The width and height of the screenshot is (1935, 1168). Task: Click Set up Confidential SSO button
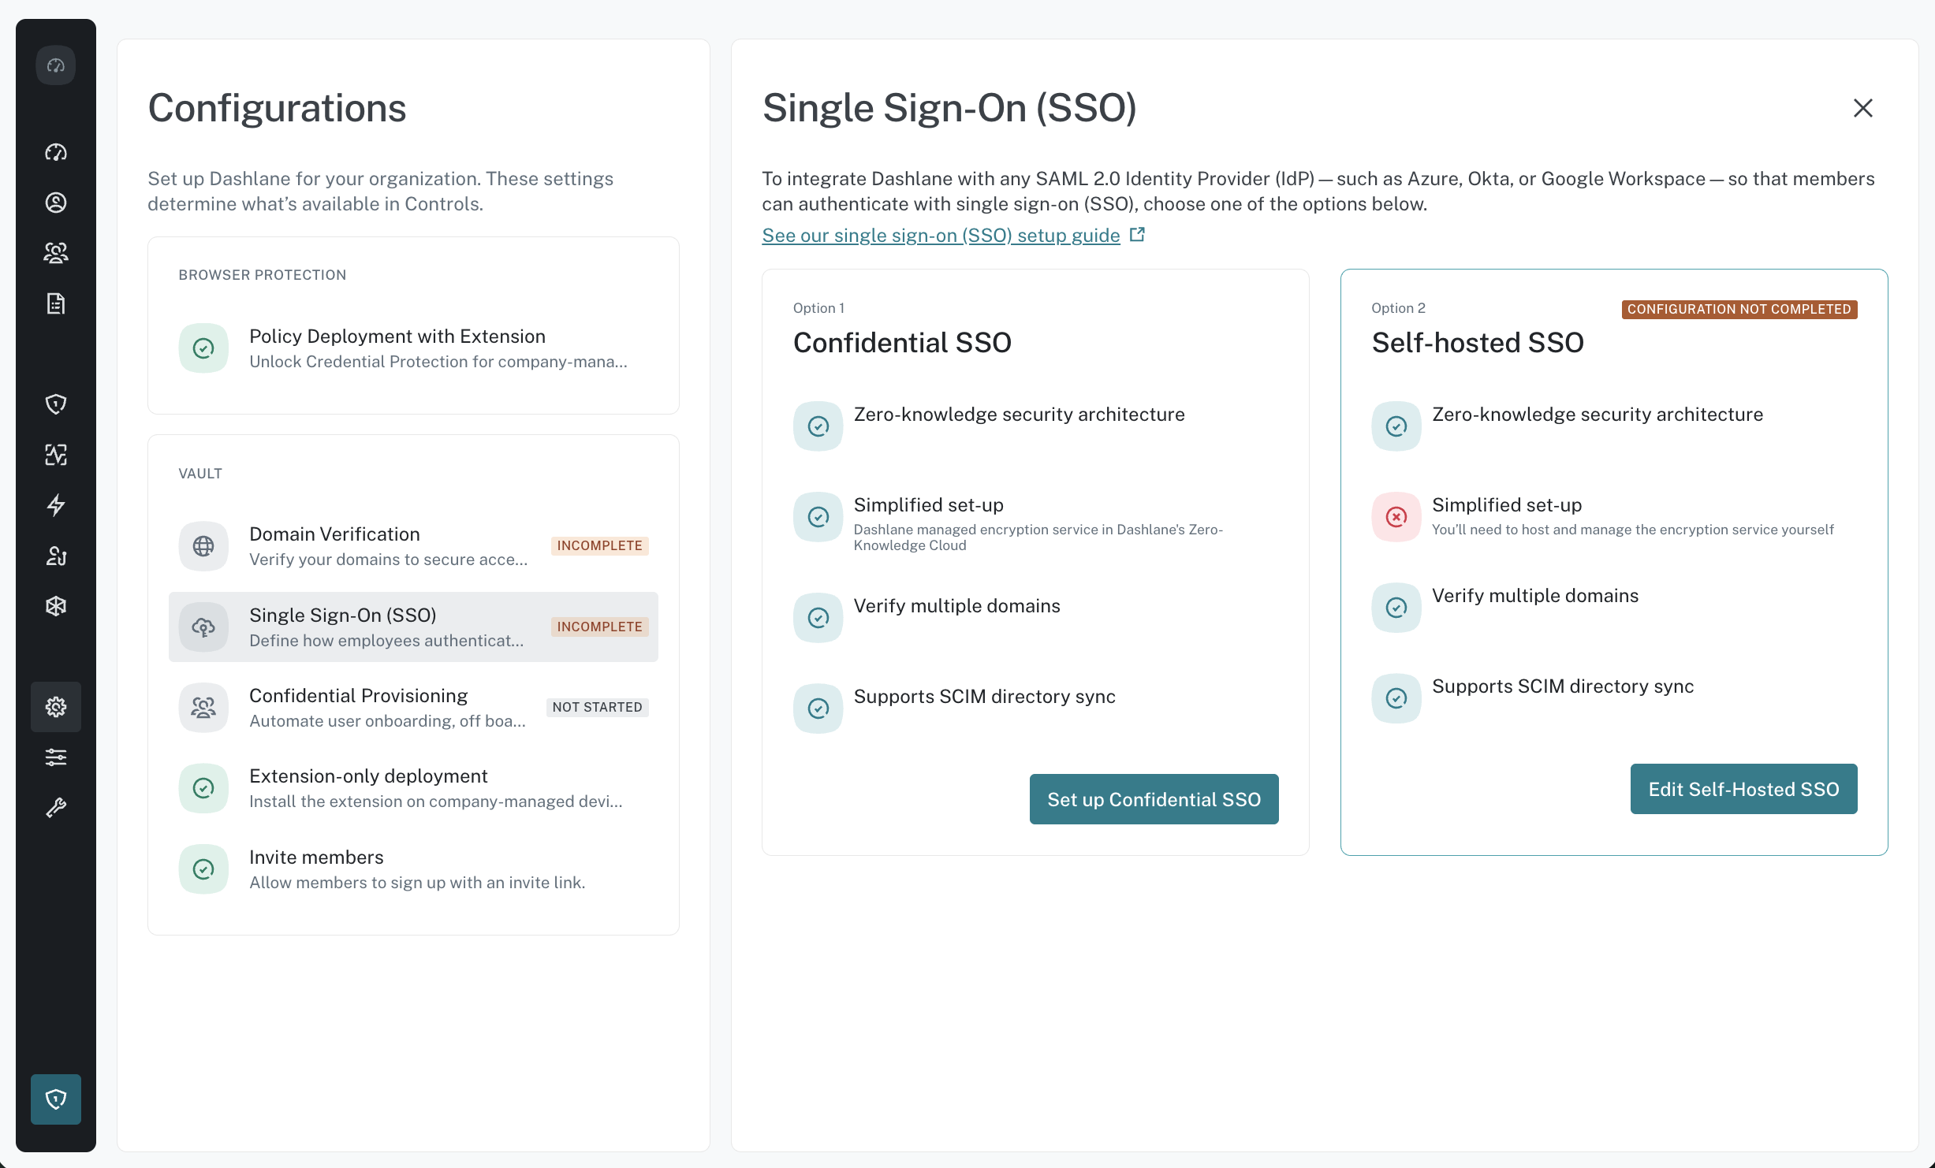click(x=1154, y=799)
